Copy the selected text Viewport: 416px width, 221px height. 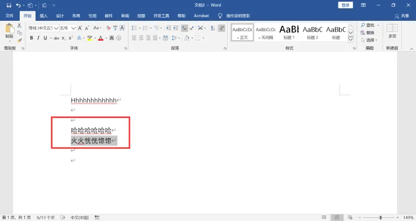pos(19,33)
